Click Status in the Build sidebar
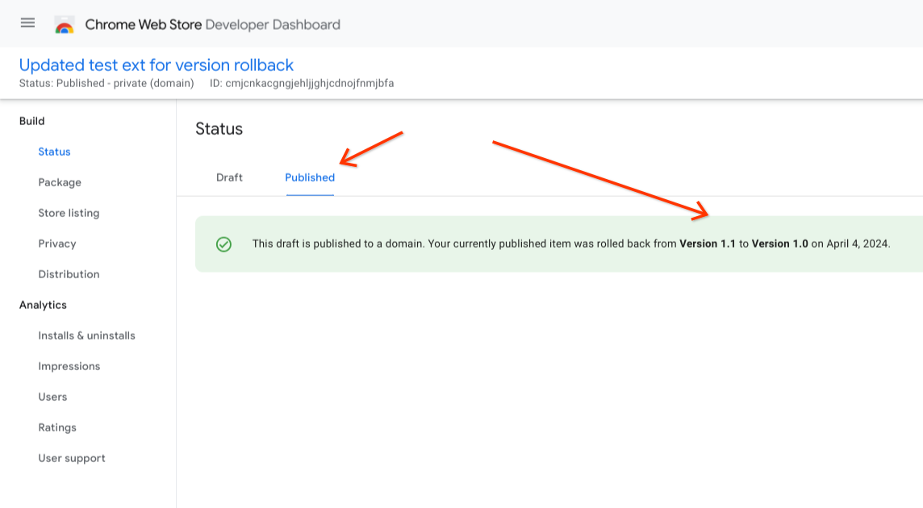Viewport: 923px width, 508px height. tap(54, 152)
